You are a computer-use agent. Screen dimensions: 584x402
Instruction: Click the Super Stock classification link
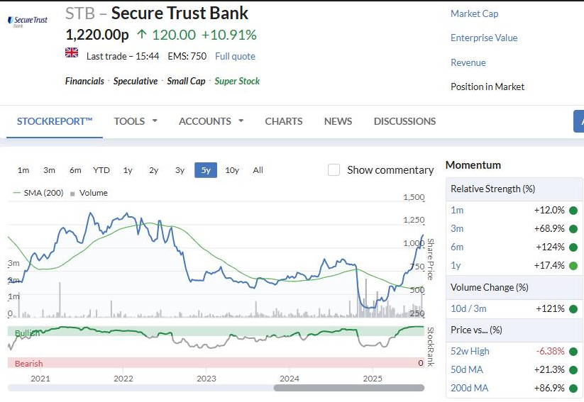[237, 81]
